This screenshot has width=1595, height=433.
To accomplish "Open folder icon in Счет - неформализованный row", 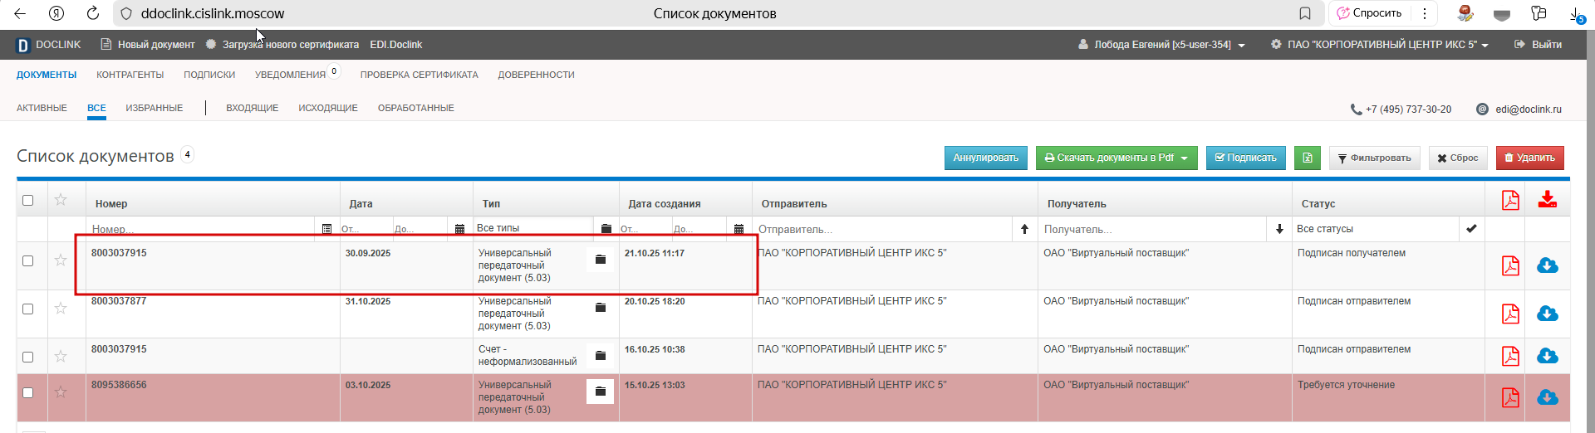I will 600,356.
